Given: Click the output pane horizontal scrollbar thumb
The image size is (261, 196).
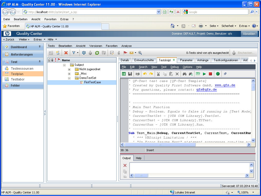Looking at the screenshot, I should (x=141, y=176).
